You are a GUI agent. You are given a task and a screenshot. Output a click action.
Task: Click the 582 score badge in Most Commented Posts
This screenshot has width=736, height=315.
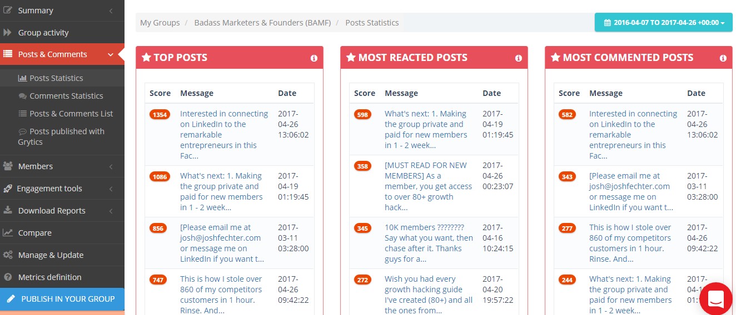click(567, 114)
